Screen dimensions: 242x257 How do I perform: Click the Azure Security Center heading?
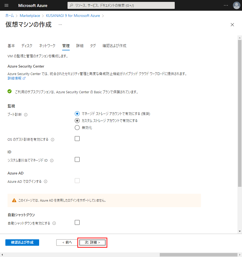[26, 66]
